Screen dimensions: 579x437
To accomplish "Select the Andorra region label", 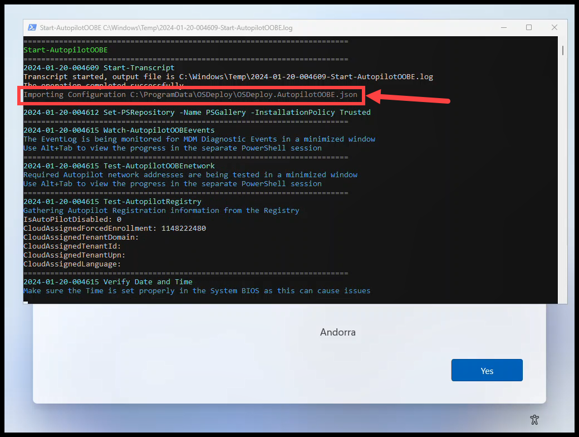I will (x=337, y=332).
